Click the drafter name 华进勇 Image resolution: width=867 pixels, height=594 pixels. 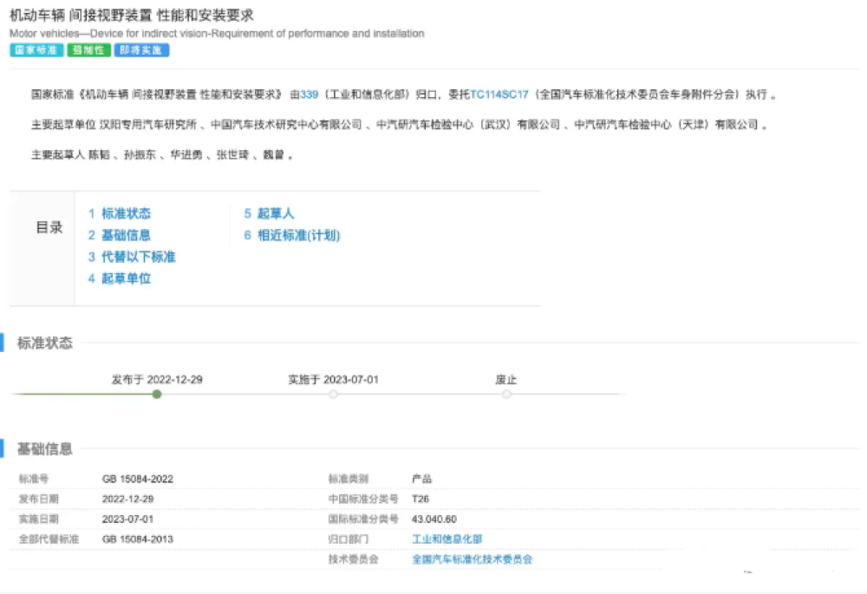[186, 155]
